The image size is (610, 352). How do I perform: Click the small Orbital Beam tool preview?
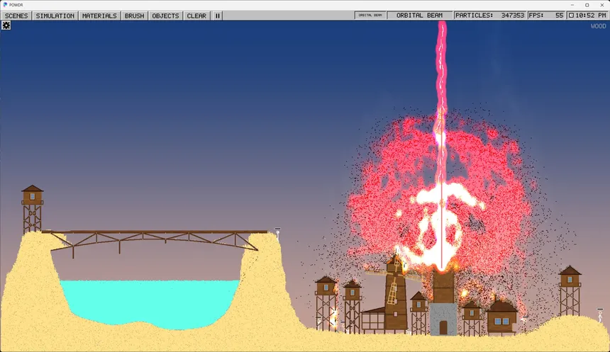point(370,15)
